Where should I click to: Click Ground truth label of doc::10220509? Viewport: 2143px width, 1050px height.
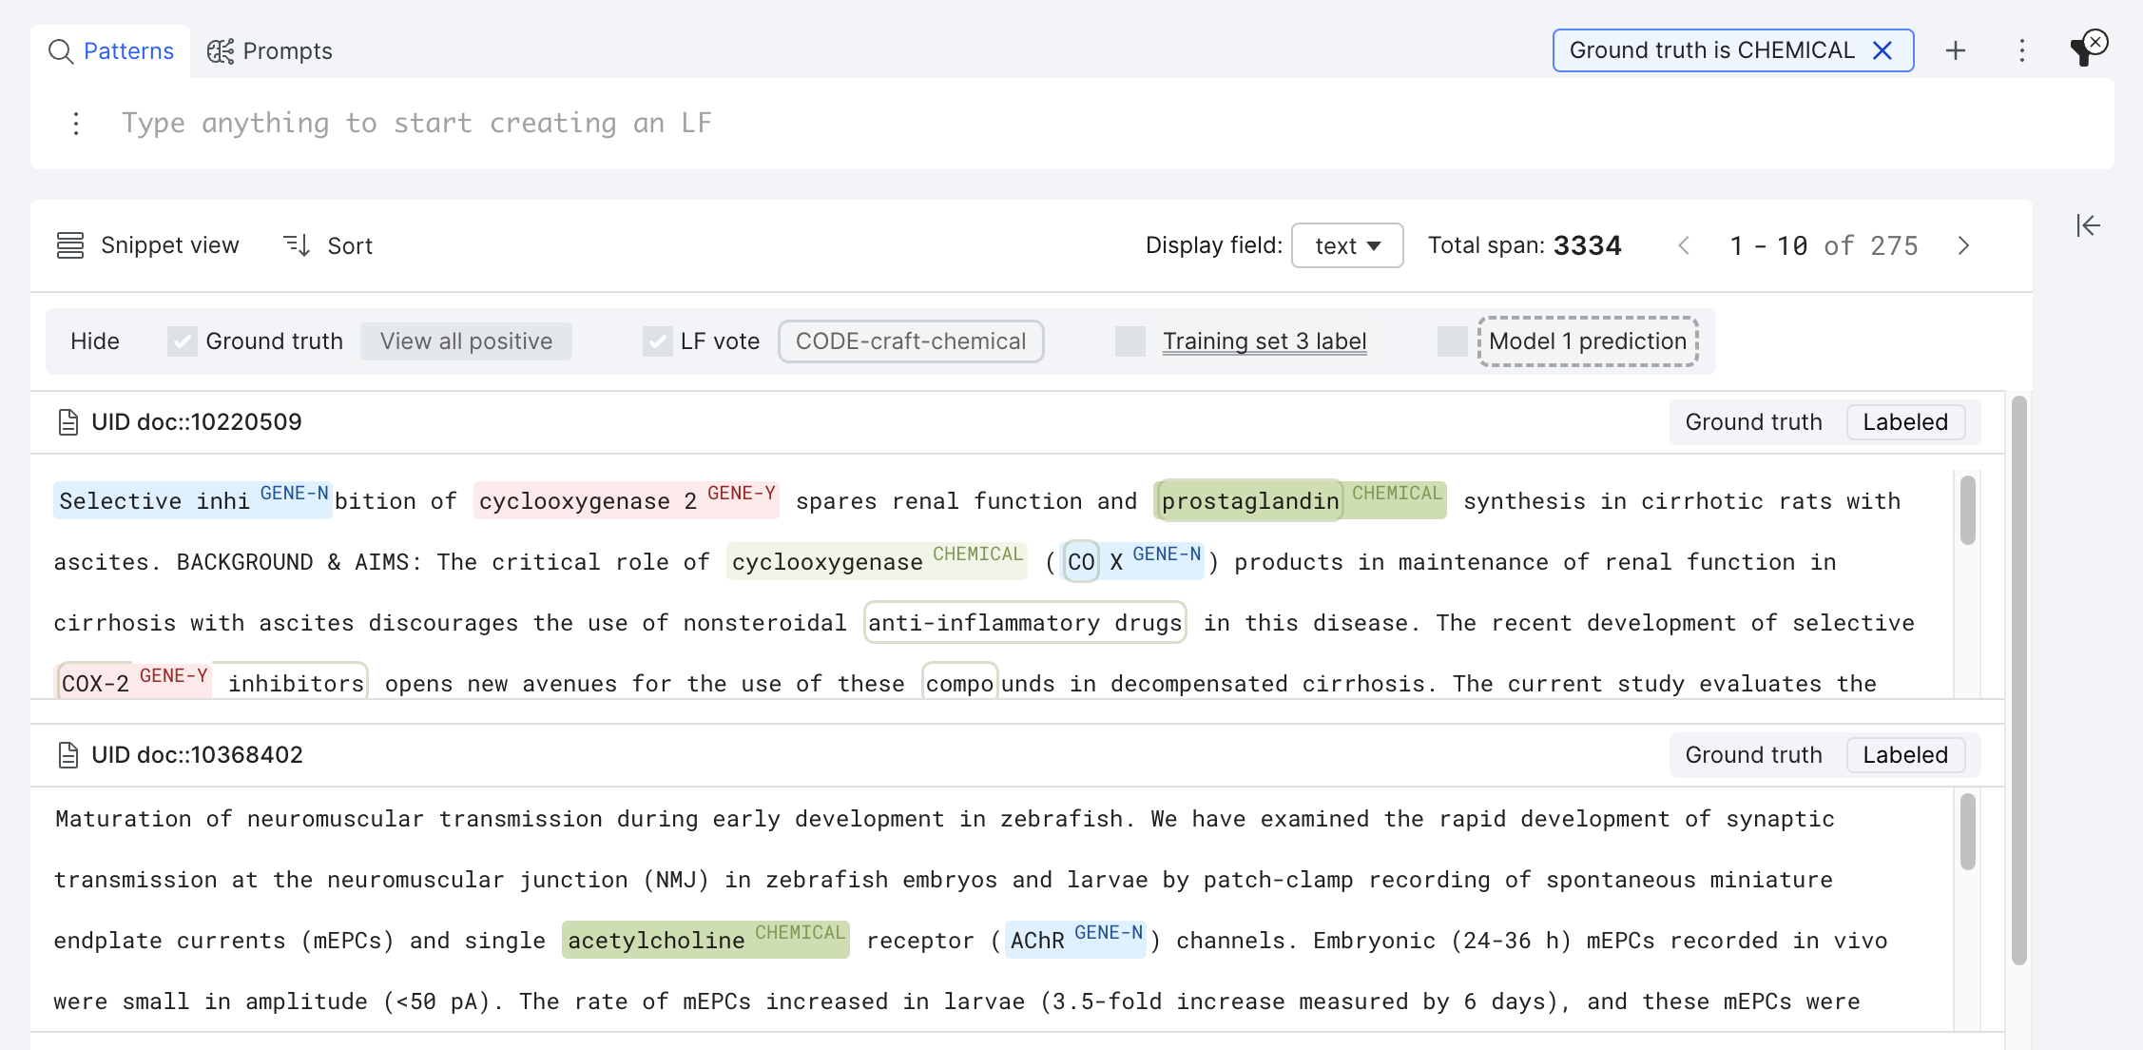[1753, 422]
